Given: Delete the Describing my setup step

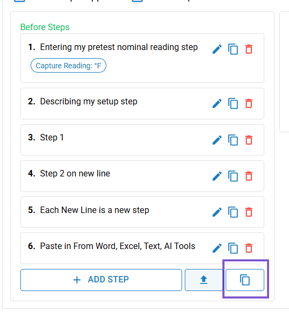Looking at the screenshot, I should 249,103.
